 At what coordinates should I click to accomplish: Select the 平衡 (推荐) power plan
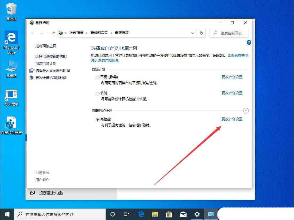click(x=97, y=77)
